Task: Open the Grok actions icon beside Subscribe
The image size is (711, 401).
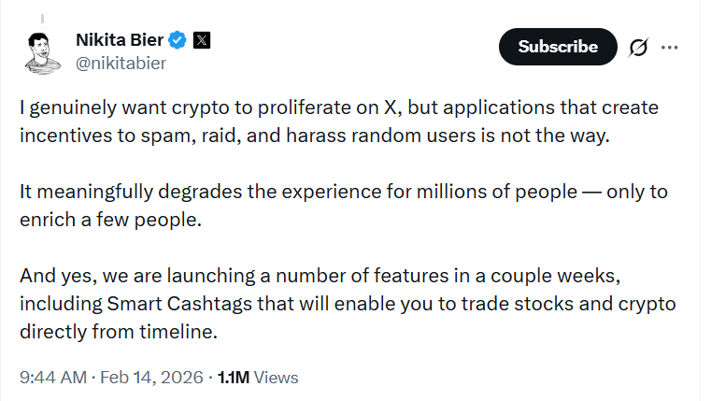Action: (640, 47)
